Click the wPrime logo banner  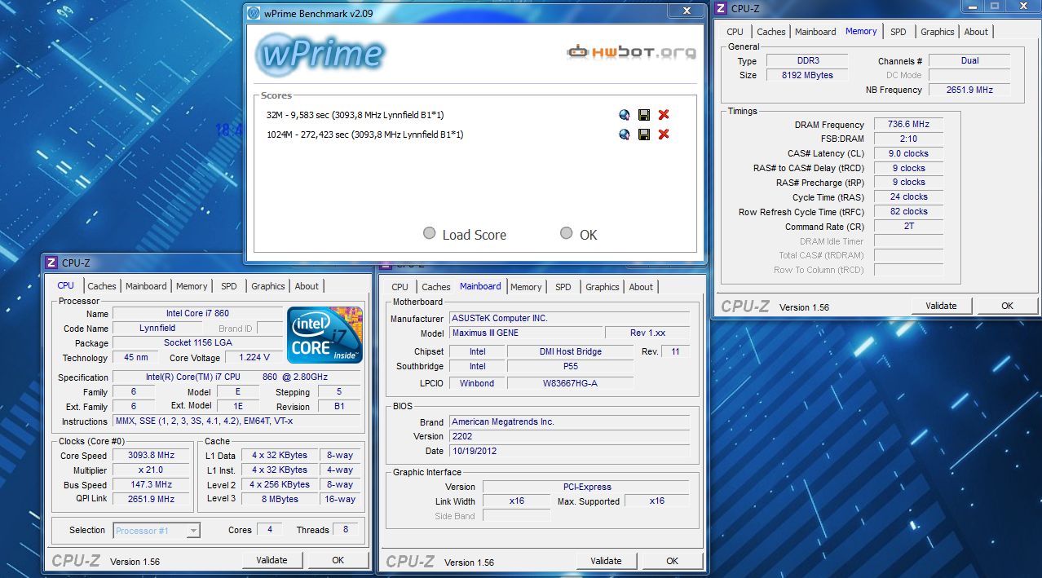[x=320, y=53]
